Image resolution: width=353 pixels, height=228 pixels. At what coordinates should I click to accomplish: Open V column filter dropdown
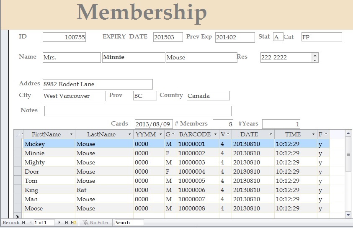pos(228,134)
